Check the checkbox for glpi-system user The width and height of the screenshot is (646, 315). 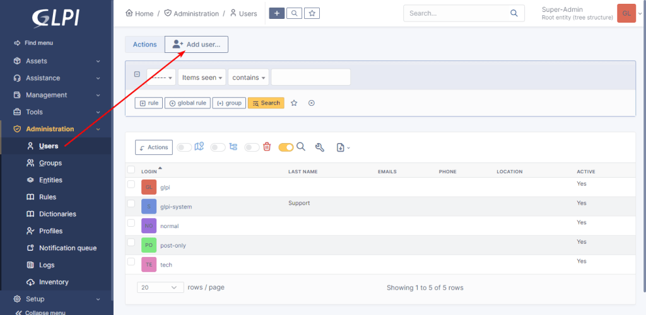131,203
